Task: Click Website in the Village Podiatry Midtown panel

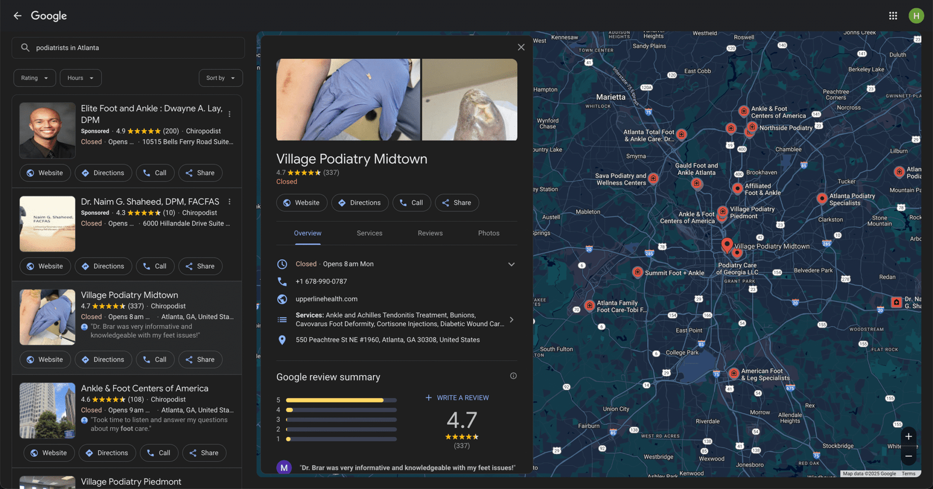Action: (x=301, y=202)
